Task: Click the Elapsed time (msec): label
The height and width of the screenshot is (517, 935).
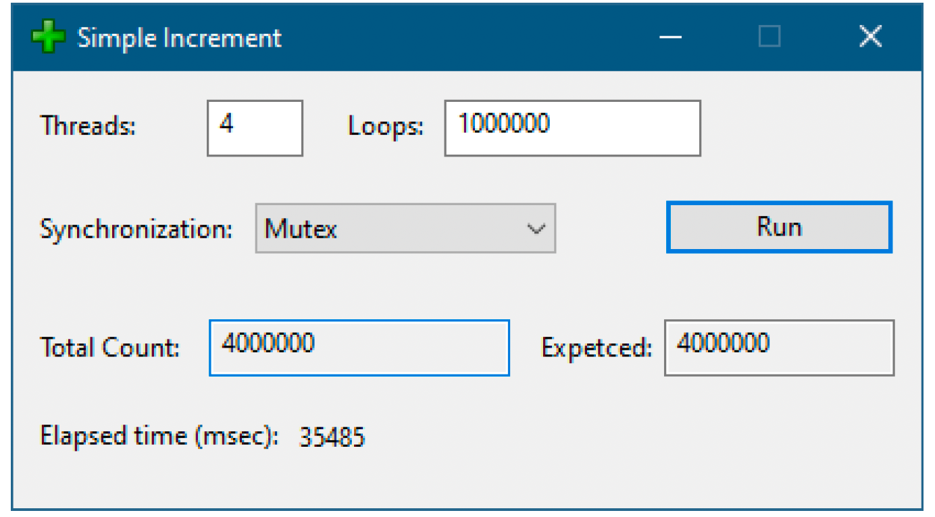Action: click(160, 437)
